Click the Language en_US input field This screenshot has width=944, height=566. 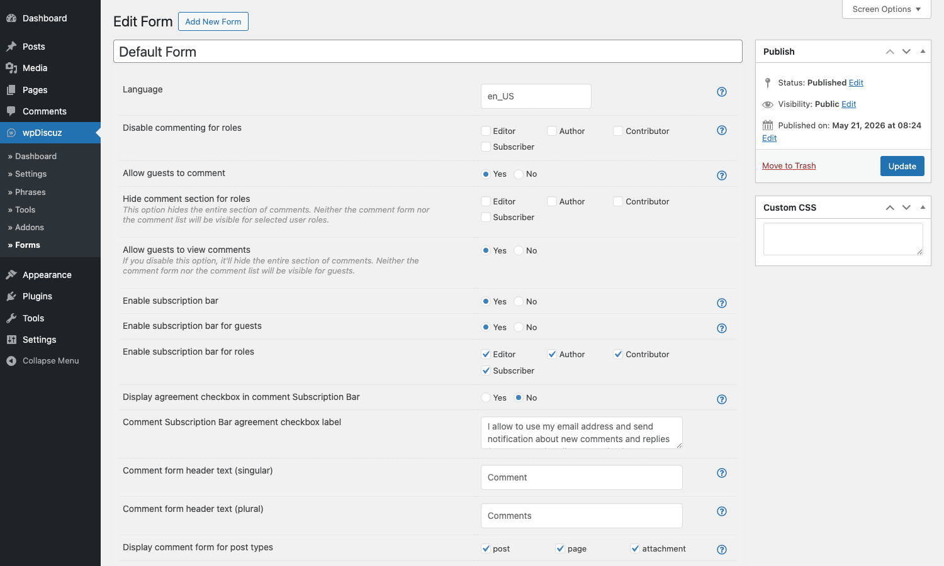(x=536, y=96)
